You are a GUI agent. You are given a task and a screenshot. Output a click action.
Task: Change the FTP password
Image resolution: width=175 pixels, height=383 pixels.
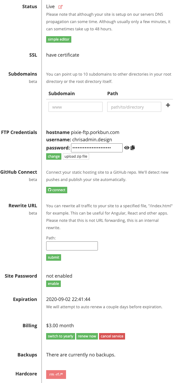click(53, 156)
